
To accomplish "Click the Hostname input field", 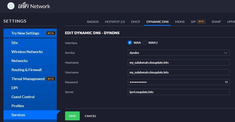I will pos(178,62).
